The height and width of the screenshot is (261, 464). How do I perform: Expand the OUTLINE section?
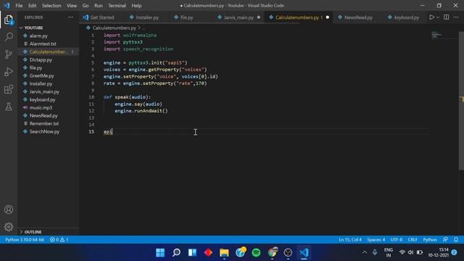(x=33, y=232)
